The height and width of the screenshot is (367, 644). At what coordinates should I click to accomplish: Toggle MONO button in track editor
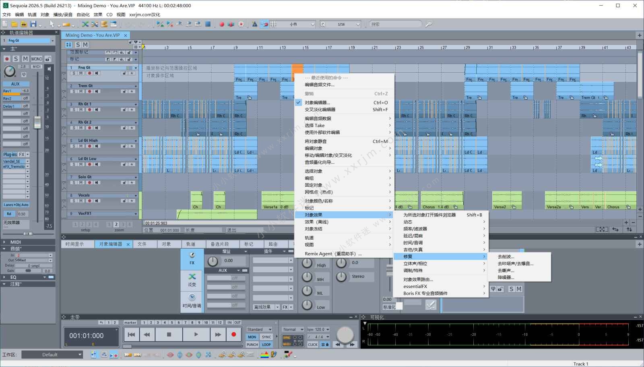[37, 59]
